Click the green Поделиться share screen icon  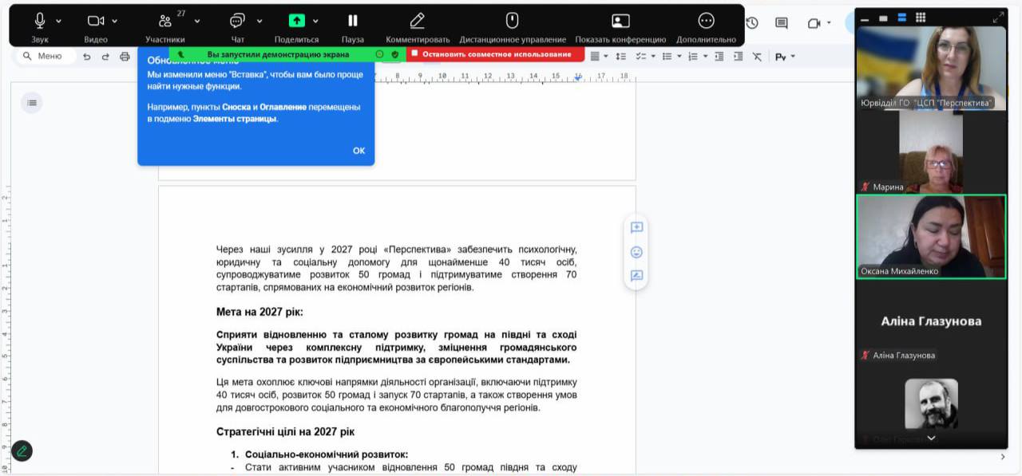pyautogui.click(x=297, y=21)
